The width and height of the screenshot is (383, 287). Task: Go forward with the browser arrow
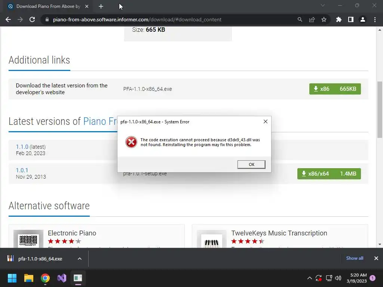point(20,19)
